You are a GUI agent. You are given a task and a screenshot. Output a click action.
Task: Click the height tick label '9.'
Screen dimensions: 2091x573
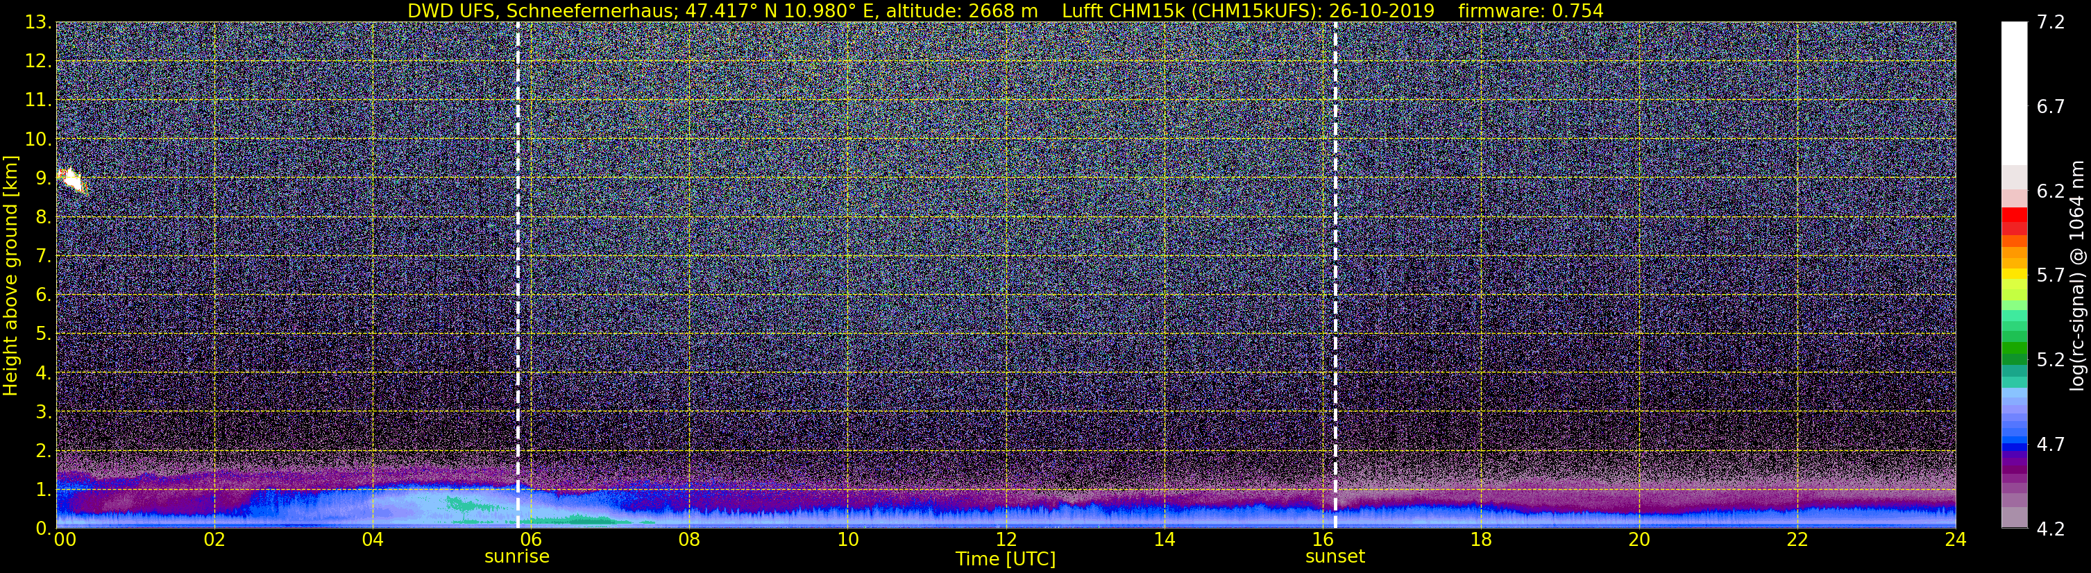(44, 178)
